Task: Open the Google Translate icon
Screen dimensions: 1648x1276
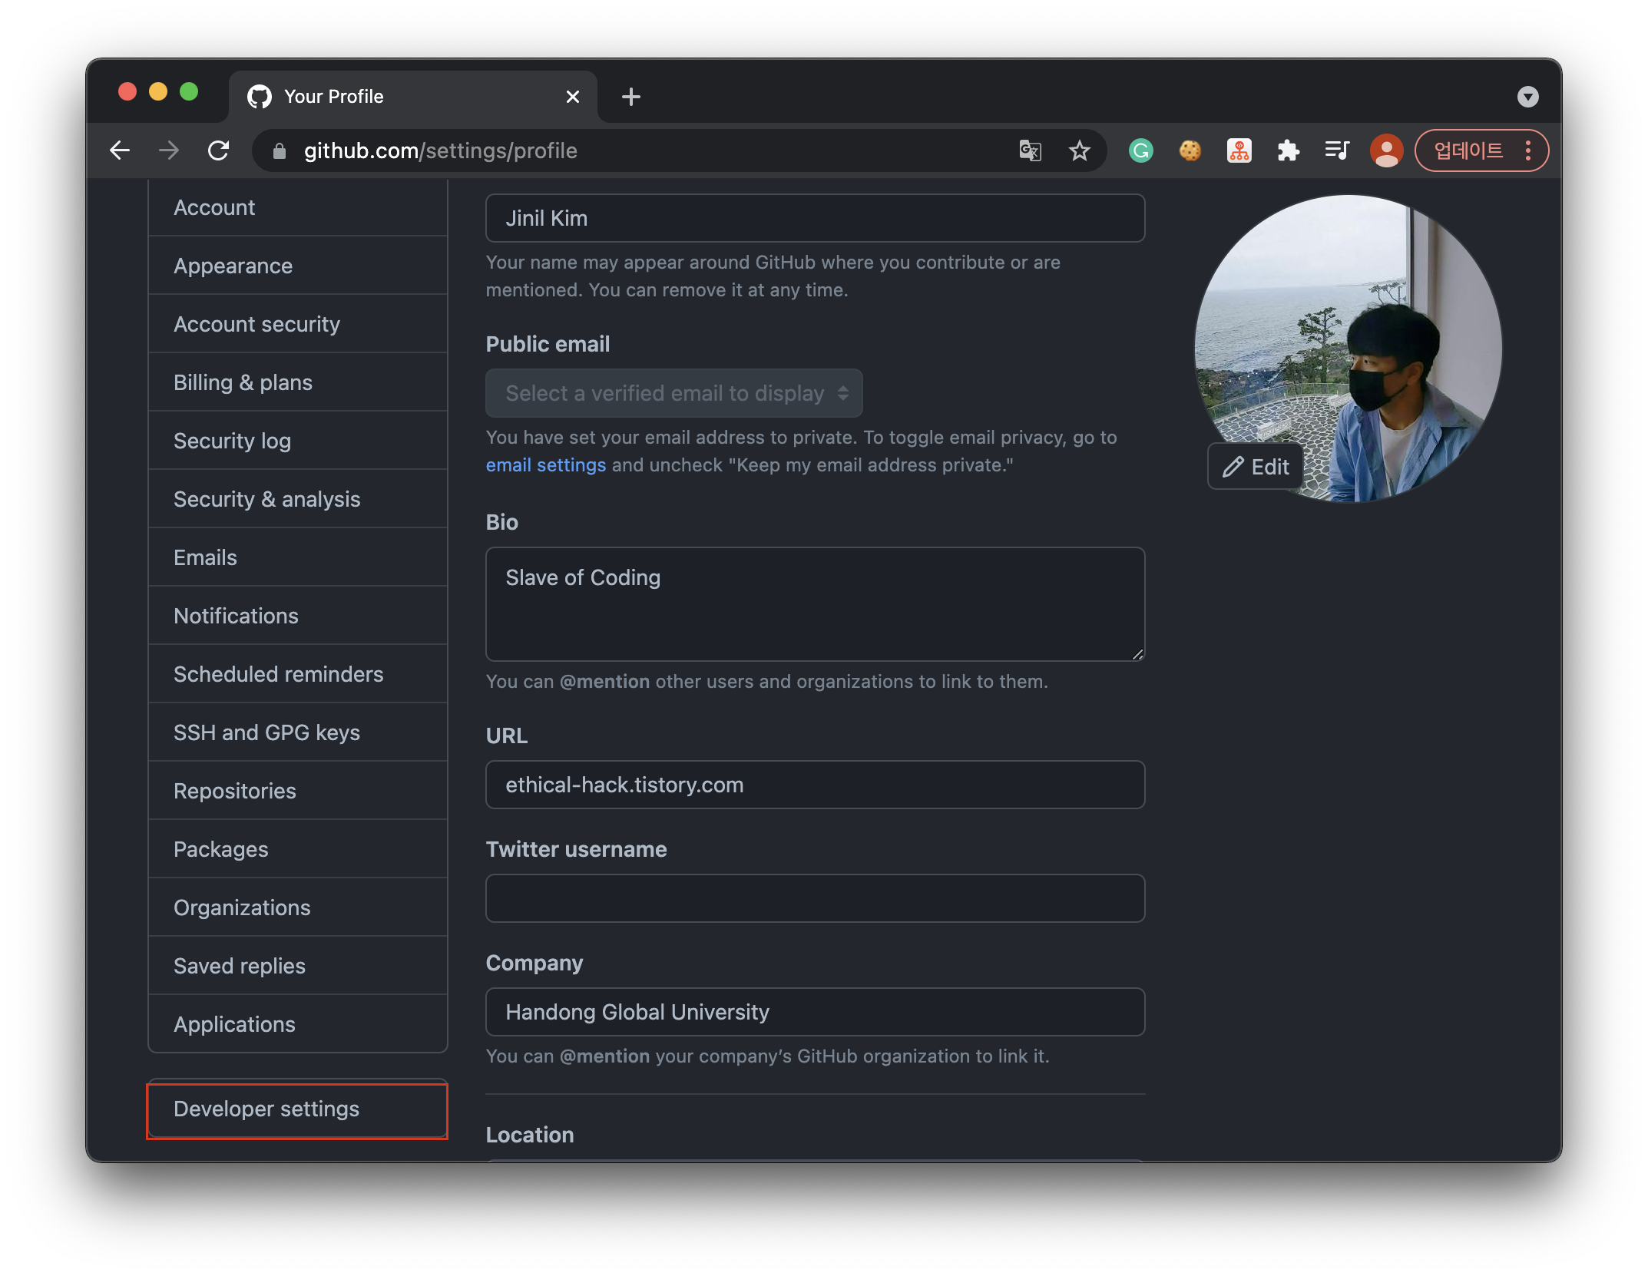Action: [x=1031, y=150]
